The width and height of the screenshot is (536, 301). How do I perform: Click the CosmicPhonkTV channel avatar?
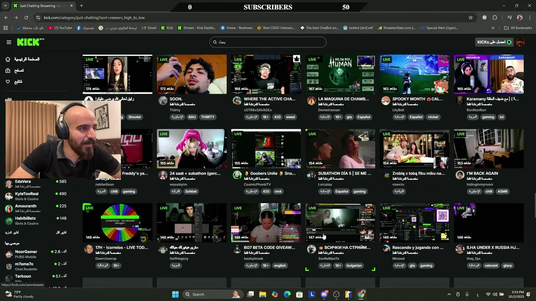pos(237,175)
